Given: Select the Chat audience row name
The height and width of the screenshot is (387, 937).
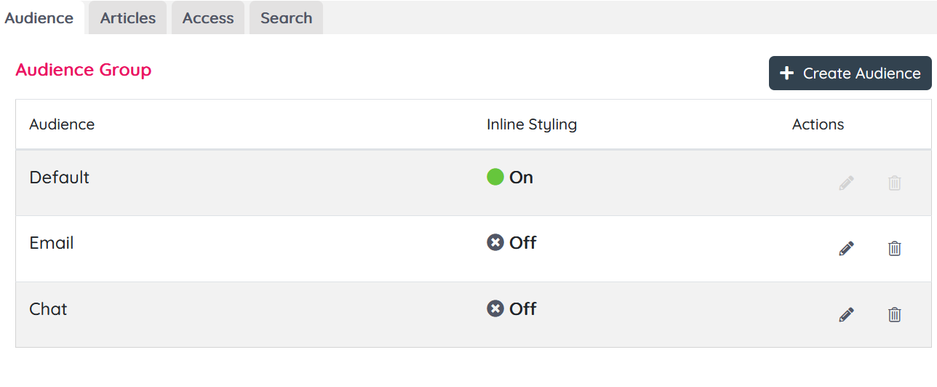Looking at the screenshot, I should pyautogui.click(x=48, y=309).
